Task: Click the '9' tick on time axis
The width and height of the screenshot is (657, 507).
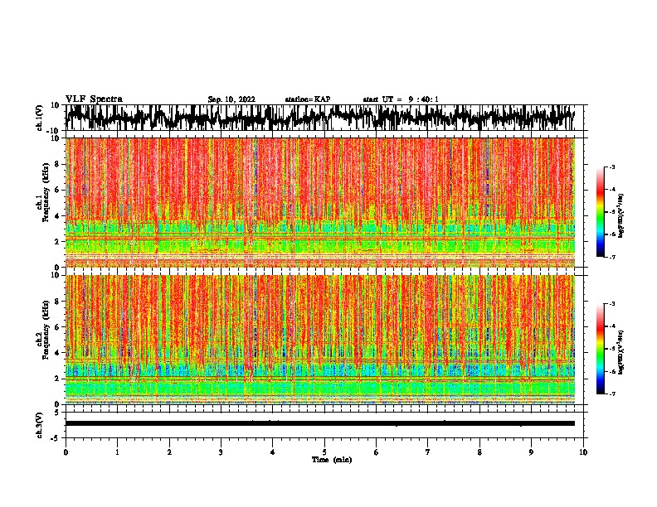Action: (531, 452)
